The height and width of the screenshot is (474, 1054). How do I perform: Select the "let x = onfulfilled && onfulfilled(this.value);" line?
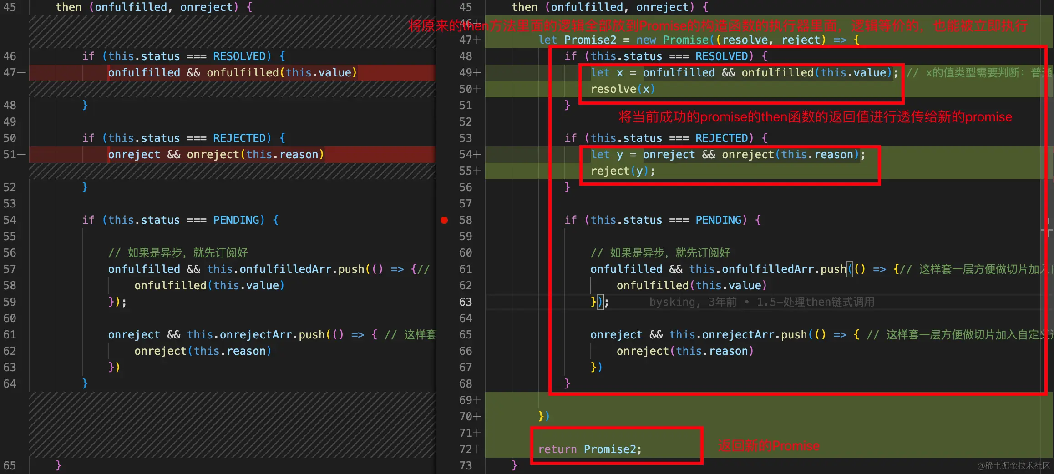[x=745, y=73]
